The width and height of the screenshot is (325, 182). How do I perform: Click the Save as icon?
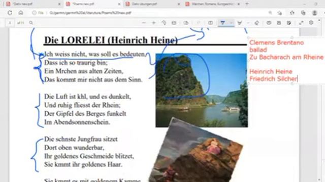(x=289, y=23)
